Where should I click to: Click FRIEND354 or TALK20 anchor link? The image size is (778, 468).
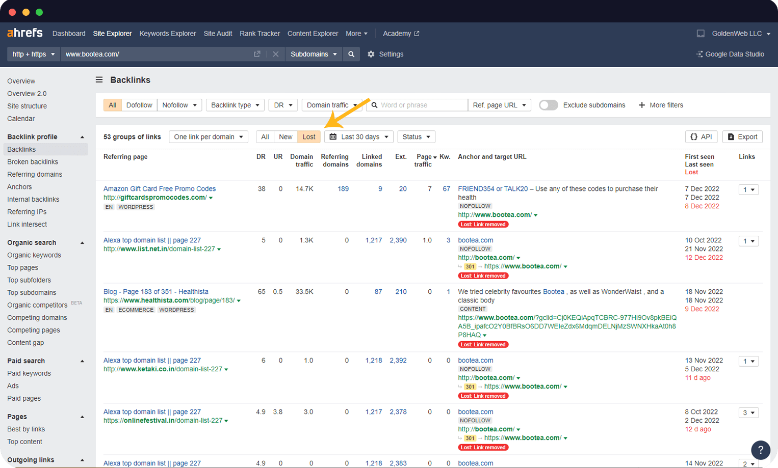pyautogui.click(x=493, y=189)
